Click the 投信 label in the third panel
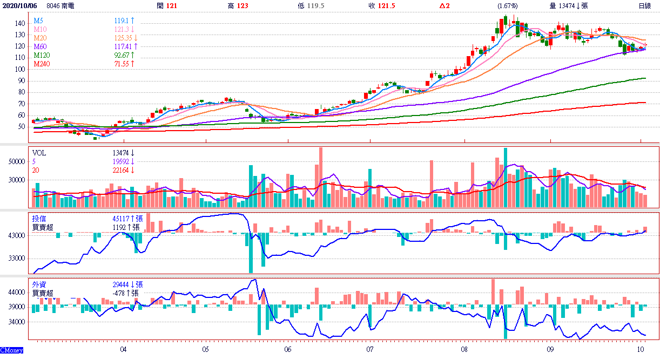Image resolution: width=660 pixels, height=360 pixels. click(x=39, y=219)
